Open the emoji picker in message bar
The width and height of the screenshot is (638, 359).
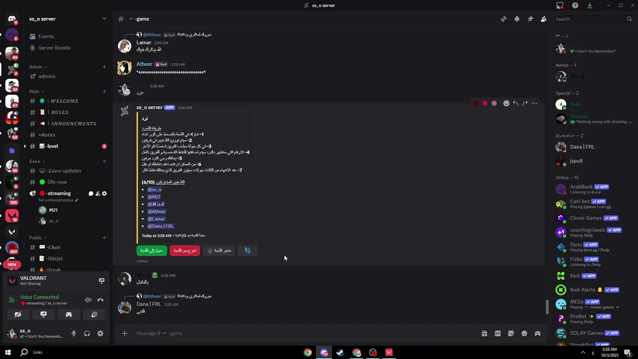point(524,334)
